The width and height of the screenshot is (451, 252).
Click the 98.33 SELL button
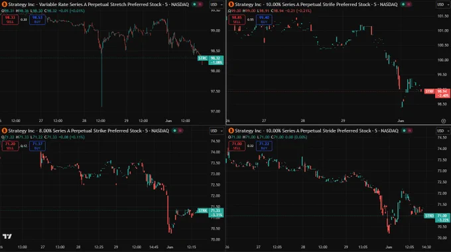(10, 19)
